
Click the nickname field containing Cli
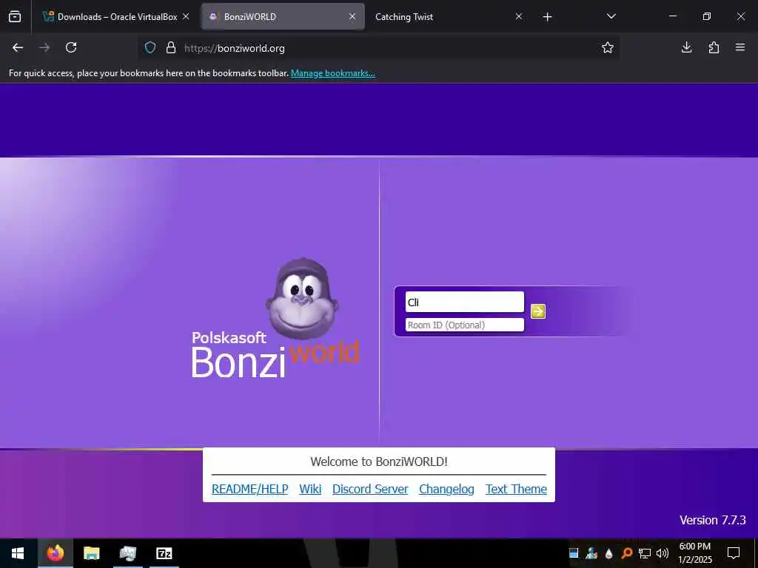[x=465, y=302]
